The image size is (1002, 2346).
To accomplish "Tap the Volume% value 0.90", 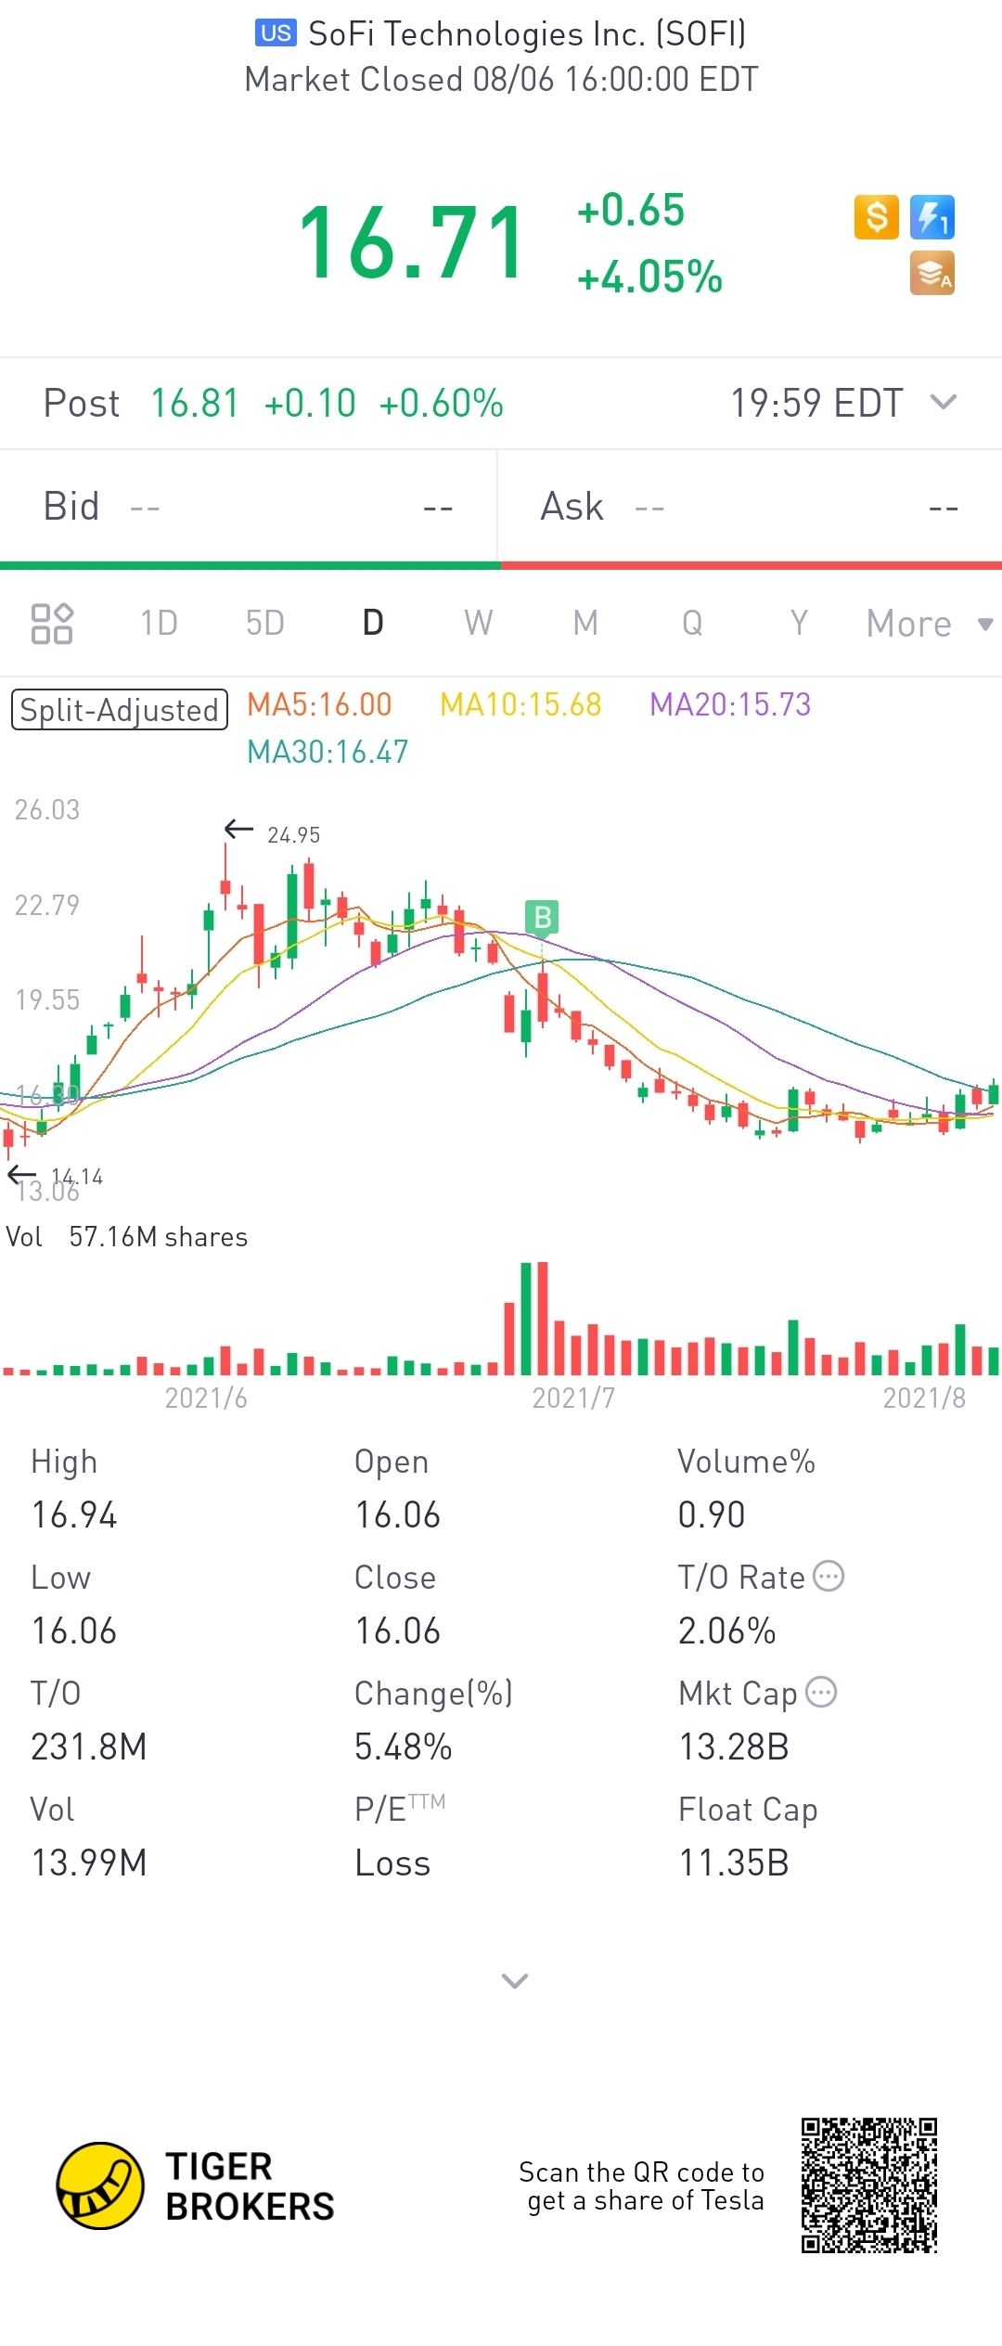I will tap(712, 1515).
